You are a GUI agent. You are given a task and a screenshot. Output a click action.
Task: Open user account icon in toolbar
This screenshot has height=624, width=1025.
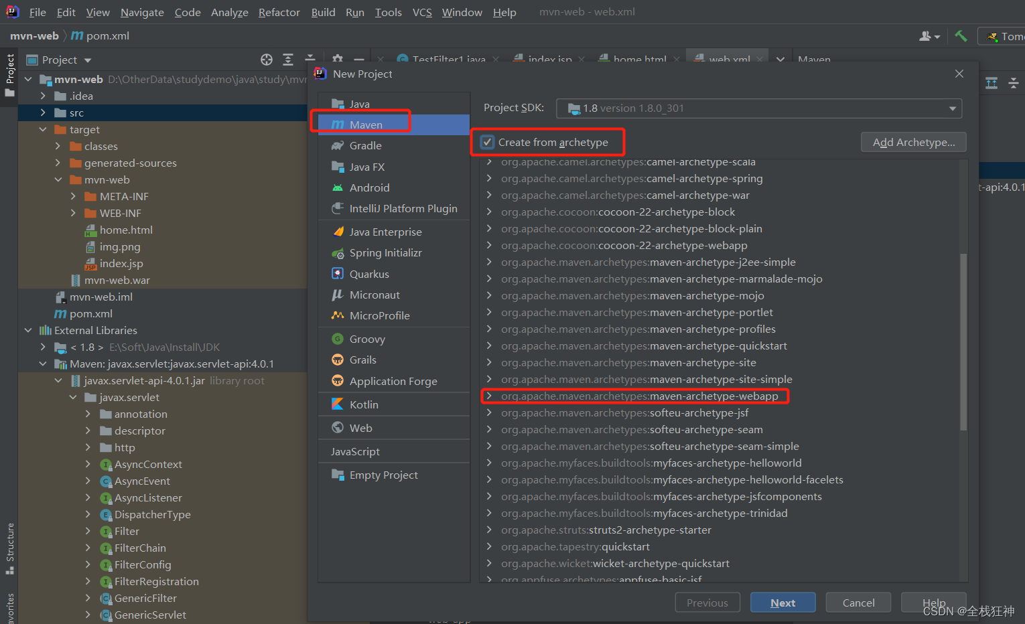(x=929, y=36)
